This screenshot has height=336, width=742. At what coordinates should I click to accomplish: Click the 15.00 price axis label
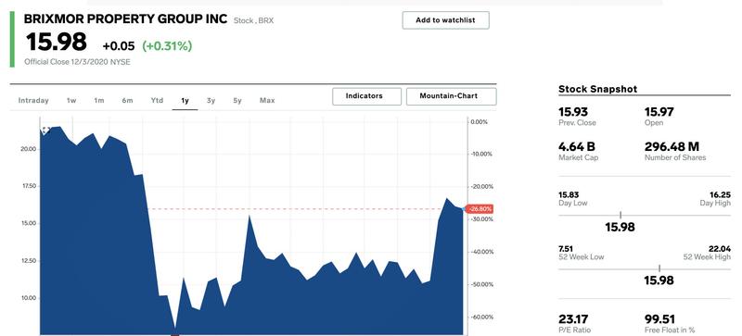(x=29, y=223)
